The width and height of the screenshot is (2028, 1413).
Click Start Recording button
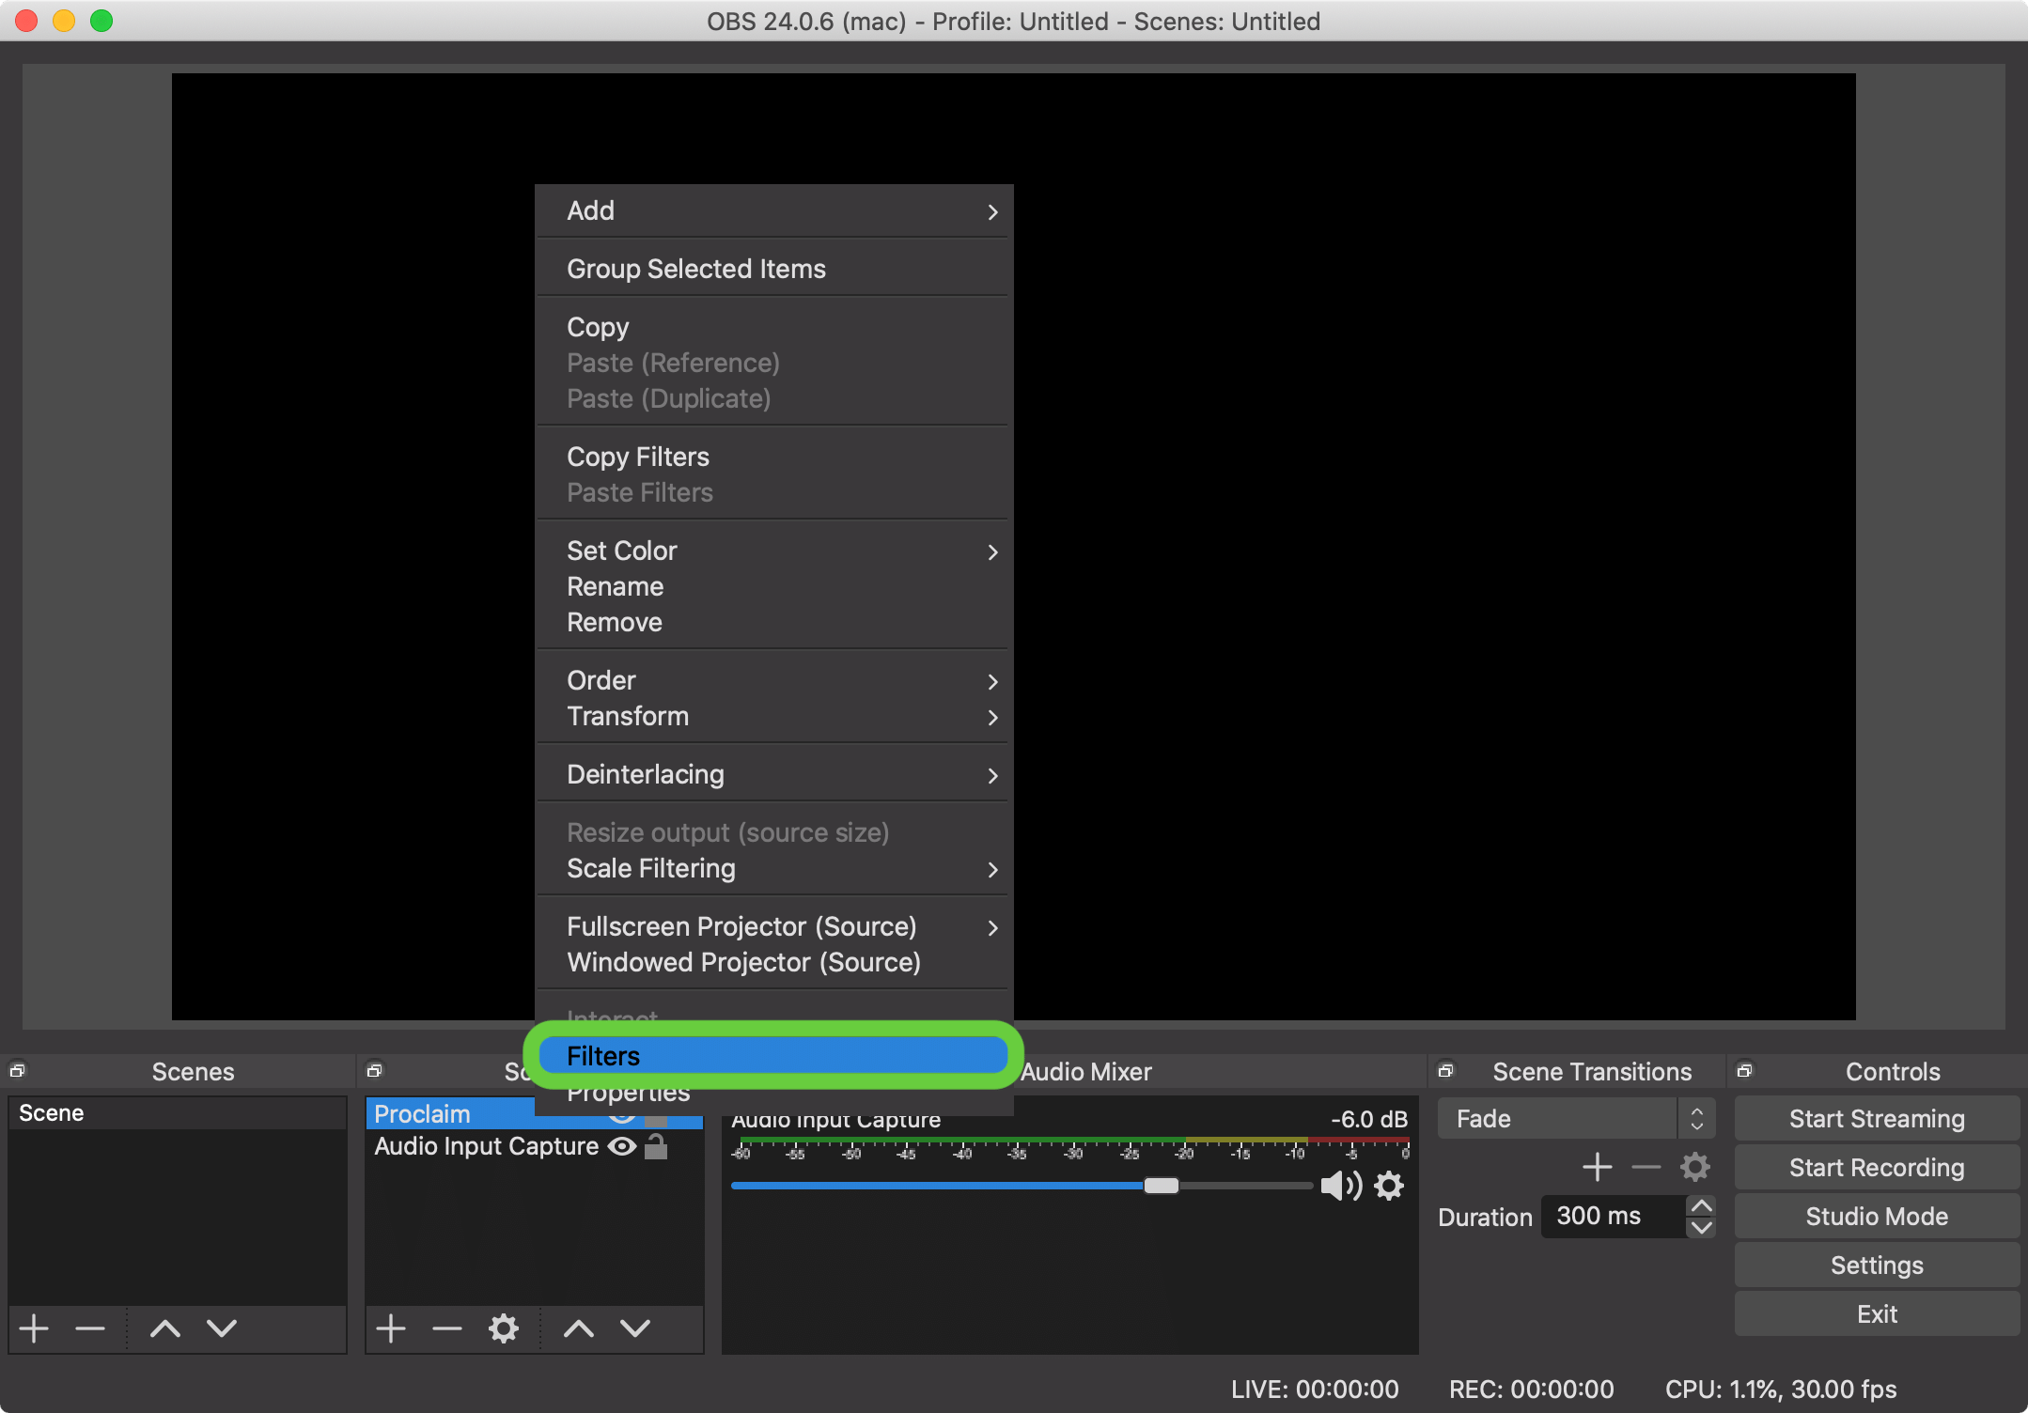coord(1876,1168)
